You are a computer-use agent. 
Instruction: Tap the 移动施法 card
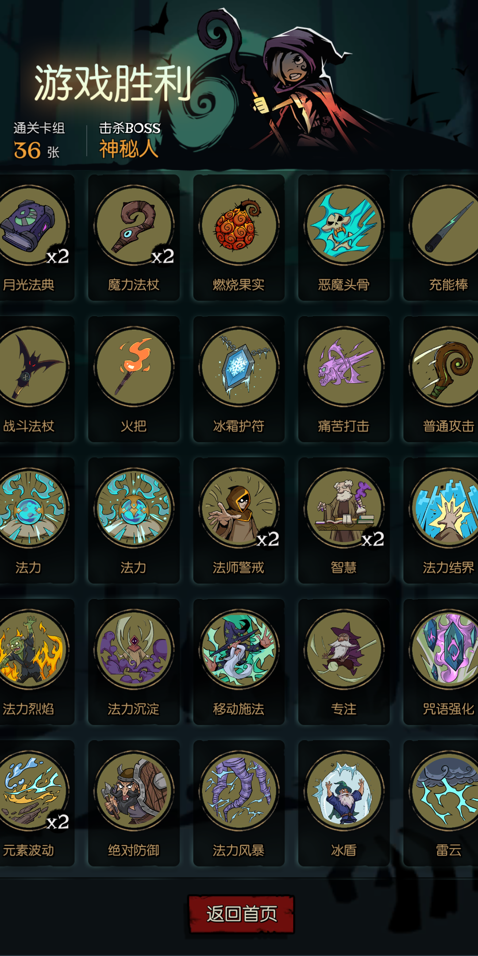(x=239, y=662)
